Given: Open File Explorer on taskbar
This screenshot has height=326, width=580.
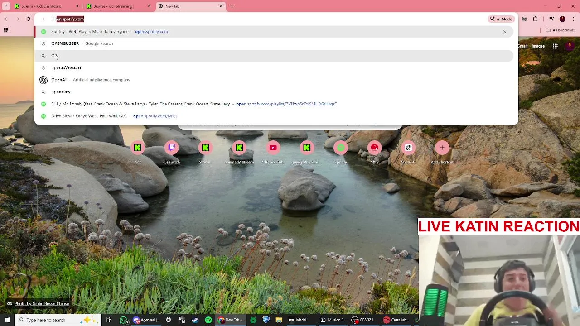Looking at the screenshot, I should pos(279,320).
